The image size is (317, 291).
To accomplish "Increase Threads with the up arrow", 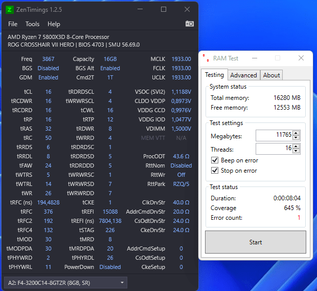I will pos(296,147).
